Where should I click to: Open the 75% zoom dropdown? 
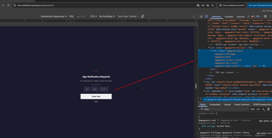tap(93, 17)
